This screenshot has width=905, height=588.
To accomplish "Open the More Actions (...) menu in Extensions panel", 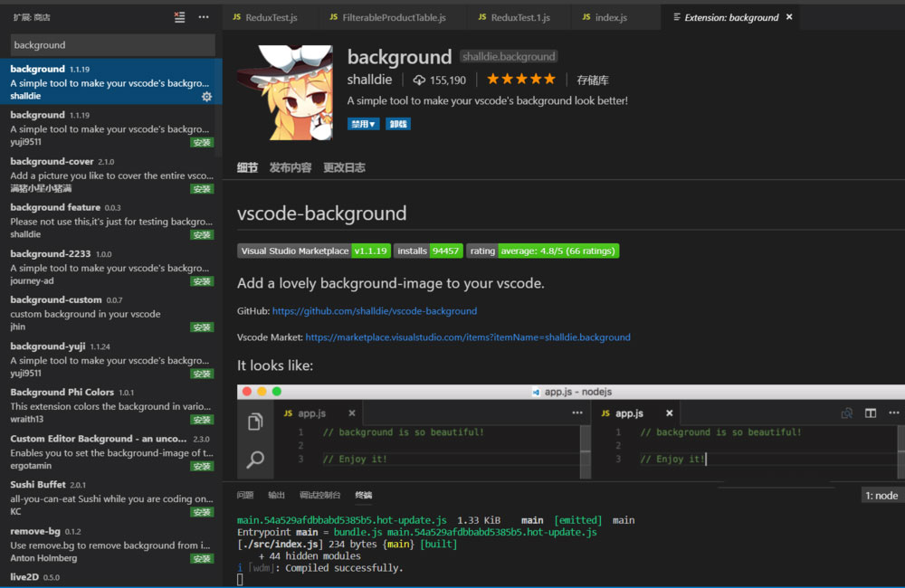I will click(x=203, y=16).
